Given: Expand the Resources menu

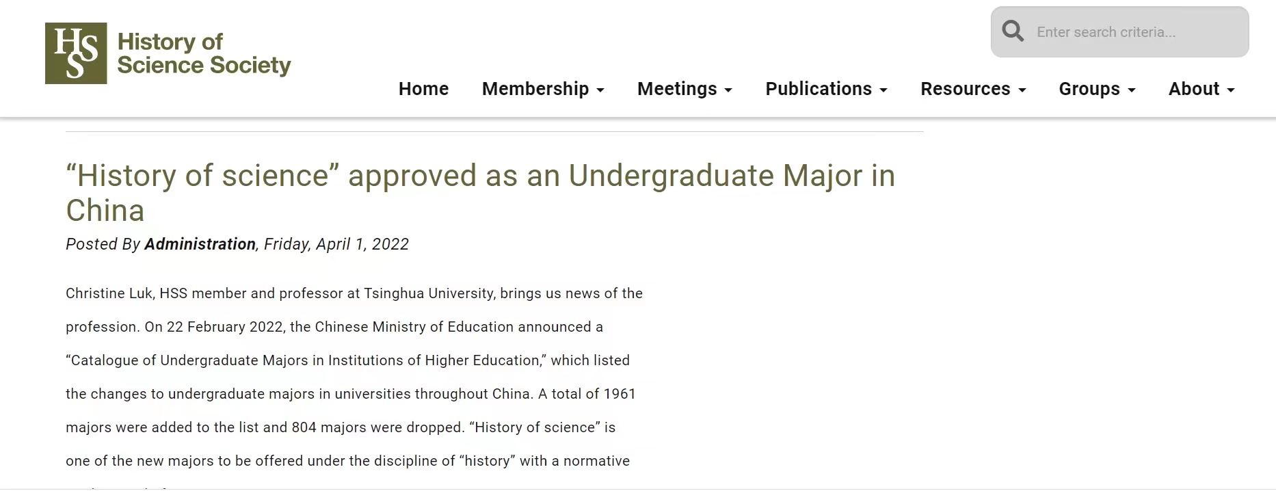Looking at the screenshot, I should coord(973,89).
